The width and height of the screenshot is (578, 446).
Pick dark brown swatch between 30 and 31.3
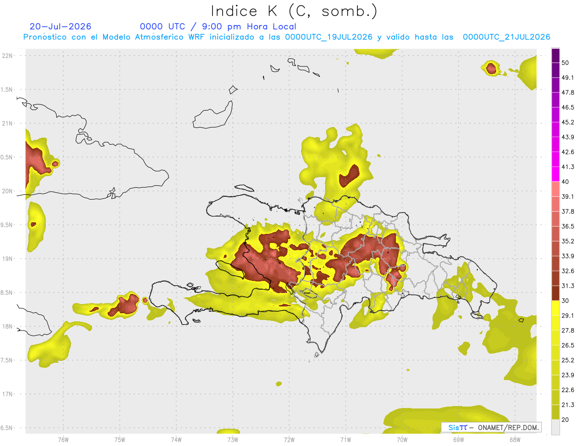(555, 293)
